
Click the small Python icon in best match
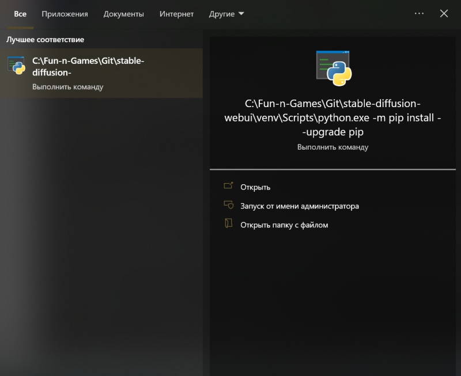tap(16, 66)
